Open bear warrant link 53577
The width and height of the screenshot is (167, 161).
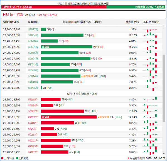click(x=33, y=29)
